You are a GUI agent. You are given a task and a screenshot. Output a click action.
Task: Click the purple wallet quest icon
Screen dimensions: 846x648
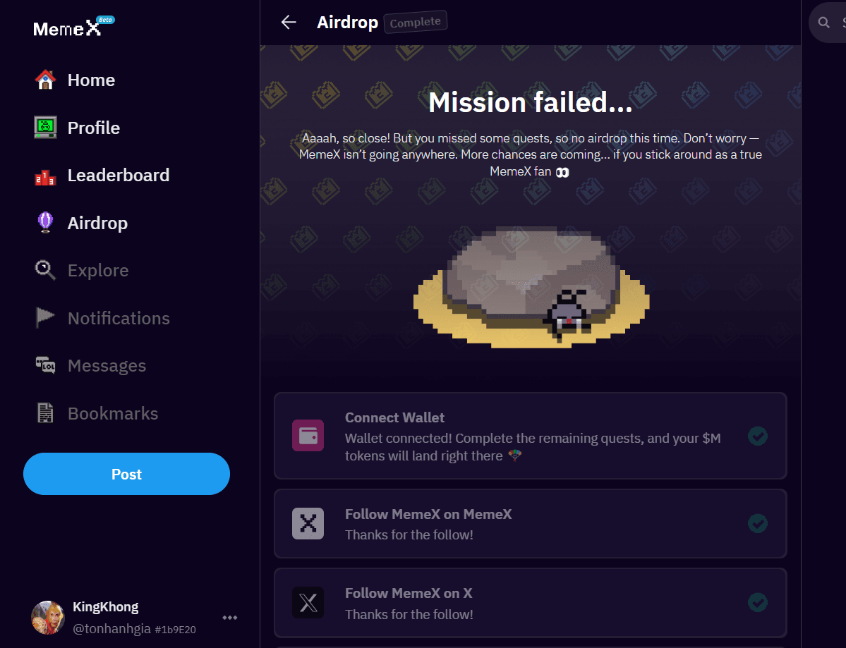tap(308, 436)
